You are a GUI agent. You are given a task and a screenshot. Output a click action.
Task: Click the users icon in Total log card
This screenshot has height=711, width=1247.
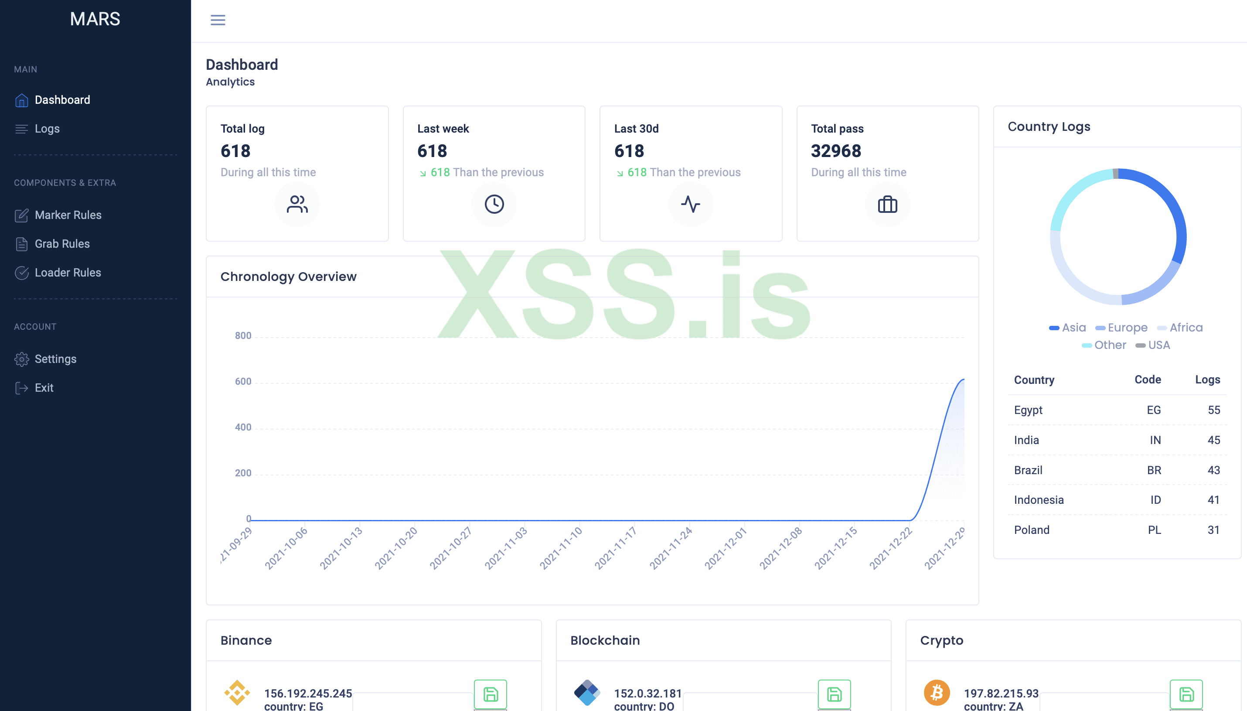(297, 204)
